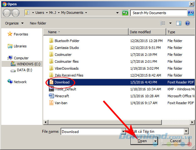Expand the Open button split arrow

pos(155,141)
